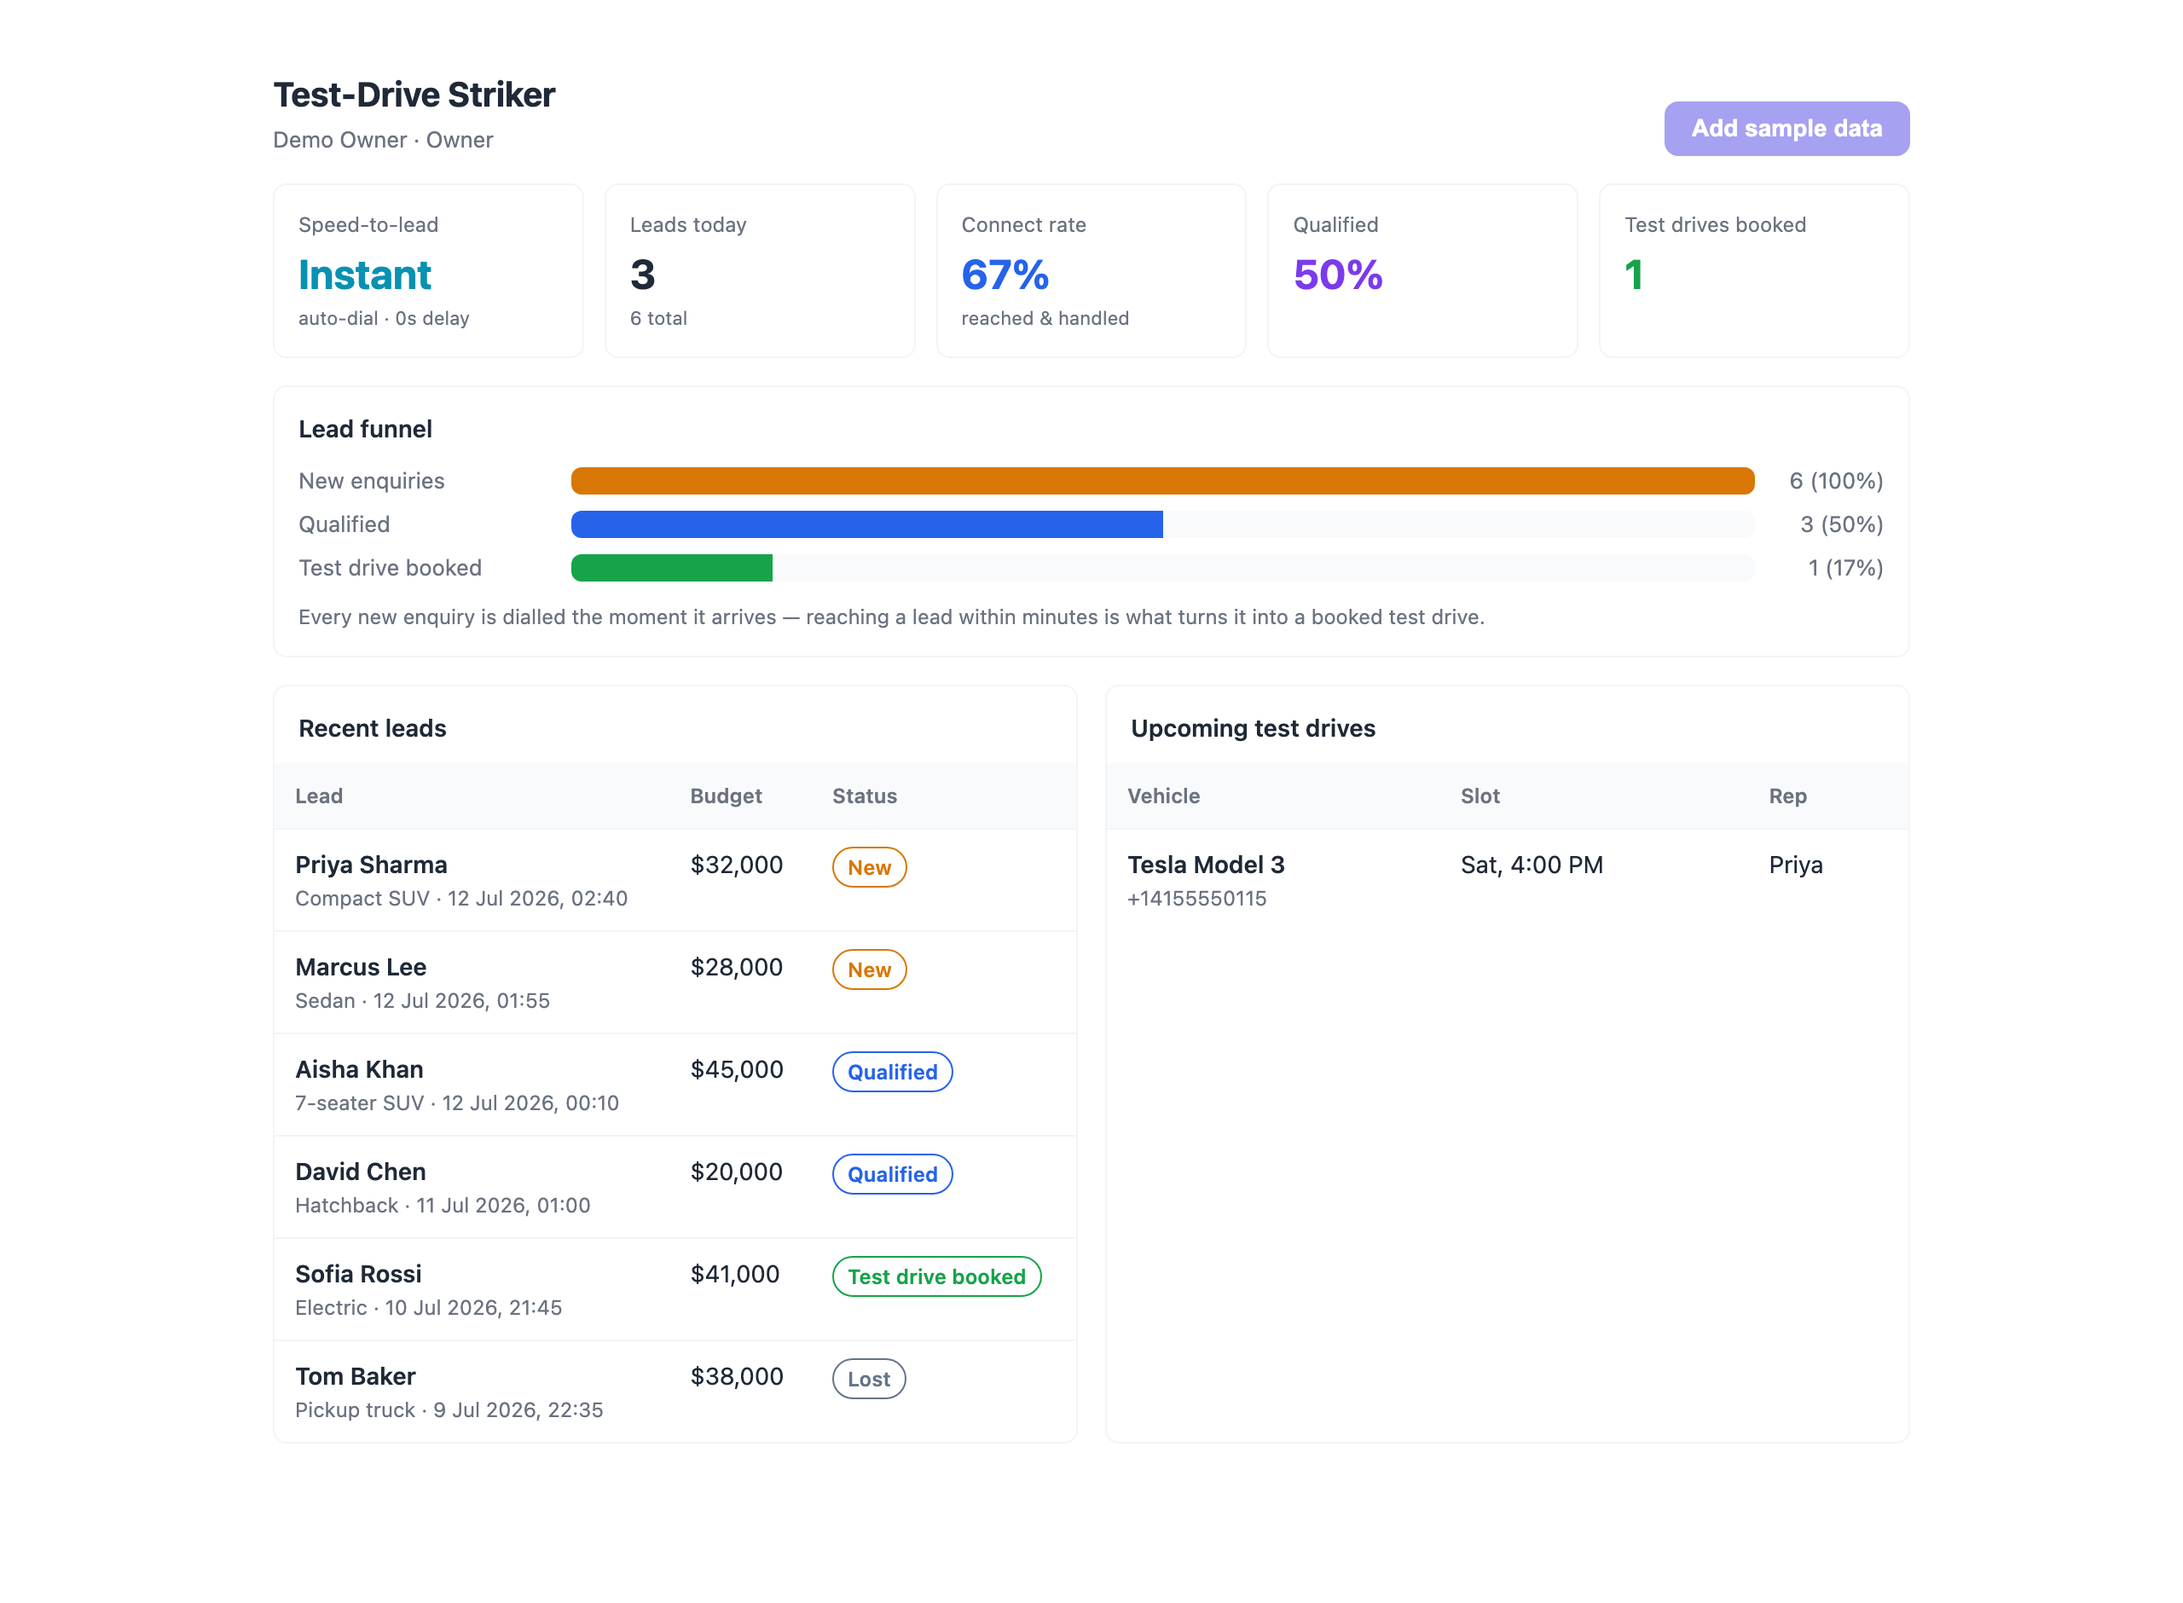This screenshot has width=2183, height=1603.
Task: Click the $20,000 budget value
Action: coord(737,1172)
